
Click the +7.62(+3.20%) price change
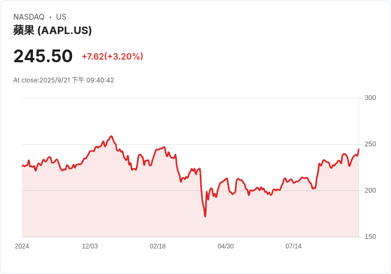(x=112, y=56)
